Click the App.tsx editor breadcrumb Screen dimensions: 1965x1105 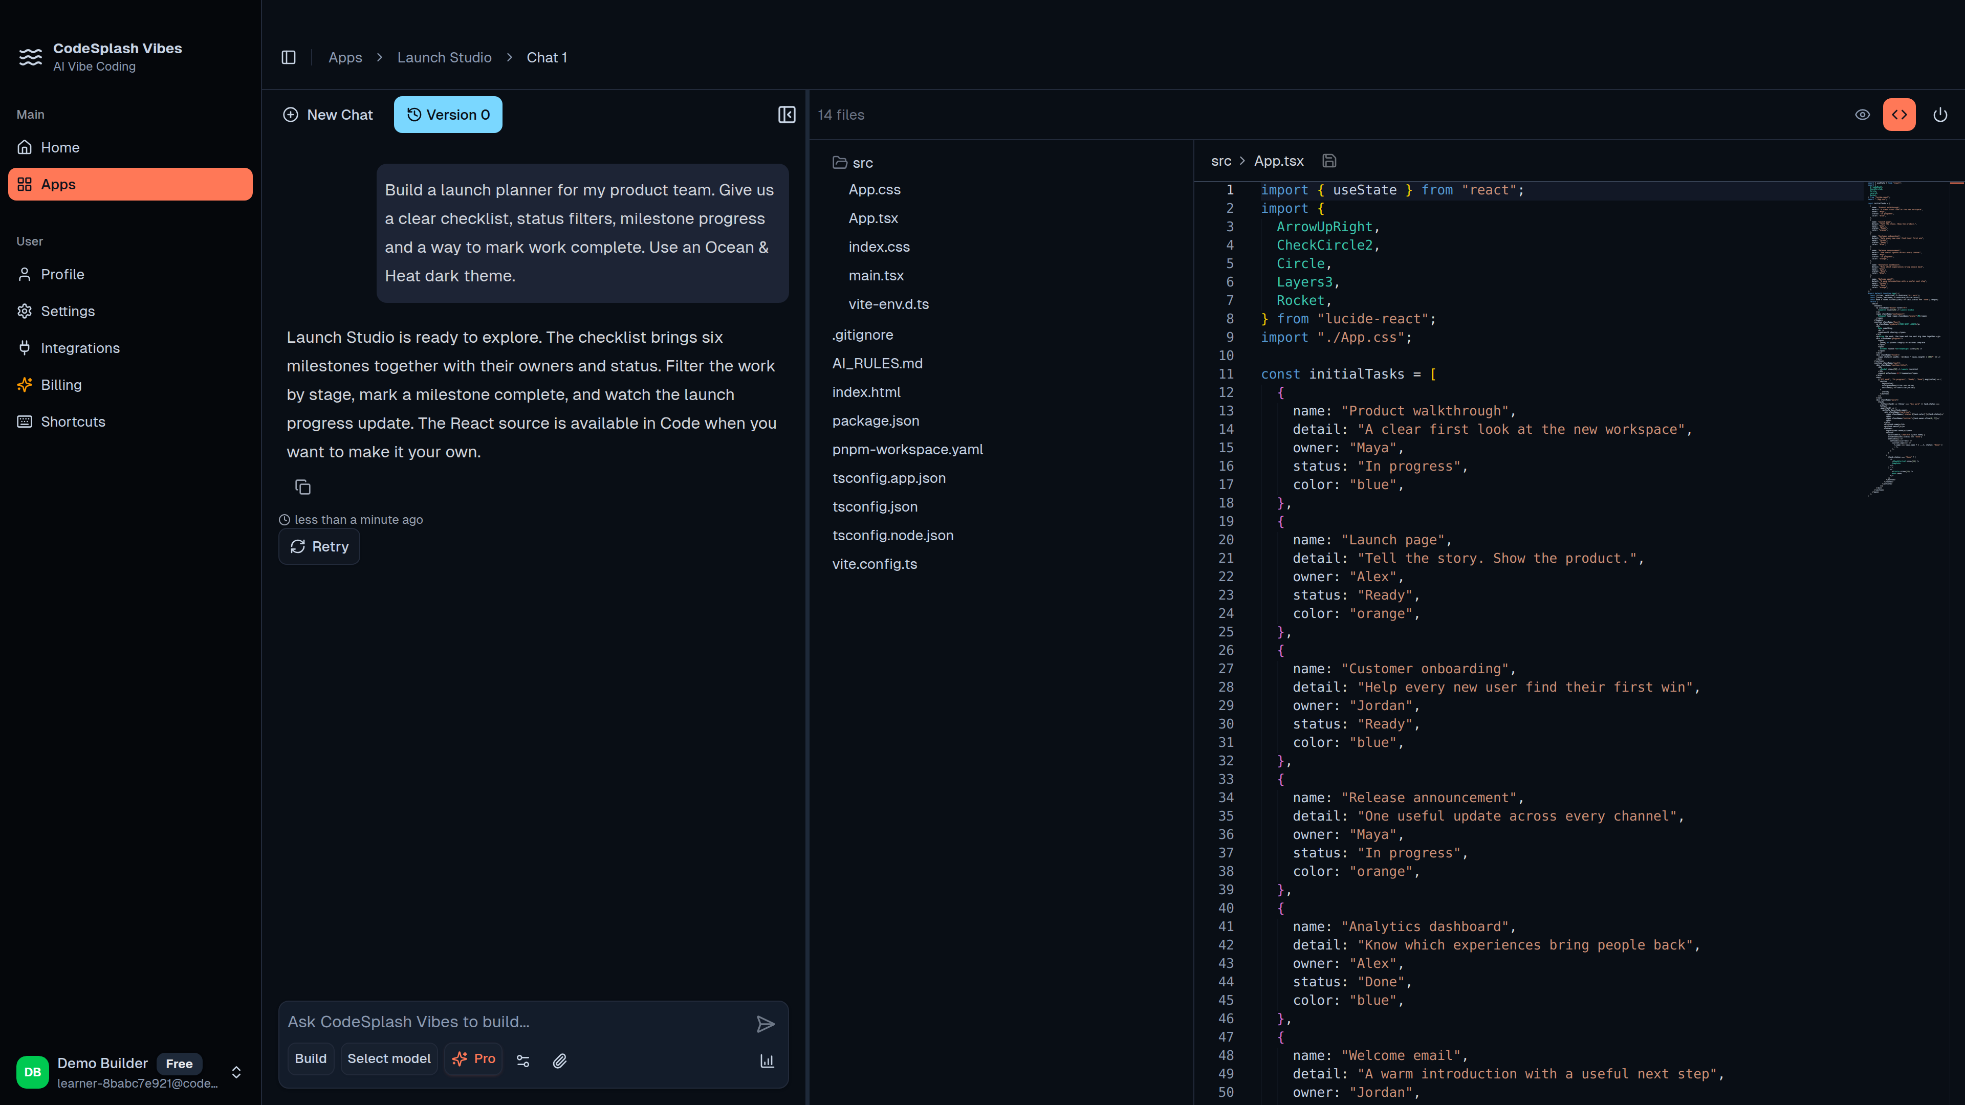[1278, 161]
